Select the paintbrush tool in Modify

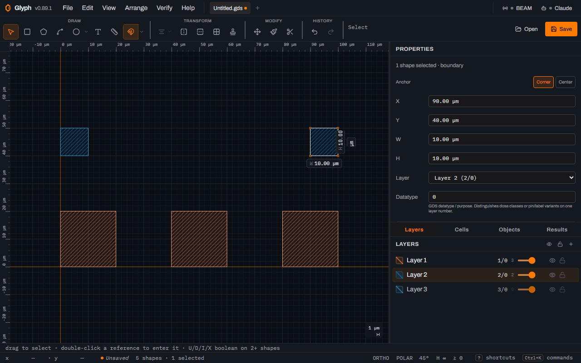274,32
